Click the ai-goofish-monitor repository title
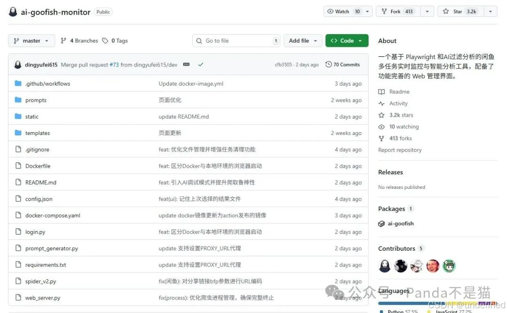 click(55, 12)
